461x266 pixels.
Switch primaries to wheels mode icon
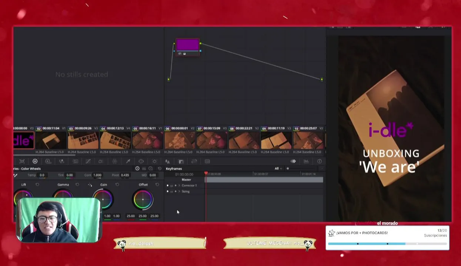pos(137,168)
